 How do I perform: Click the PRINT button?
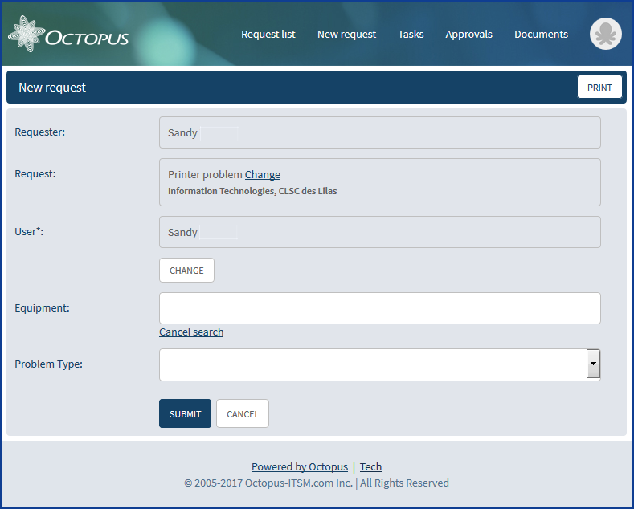(599, 87)
